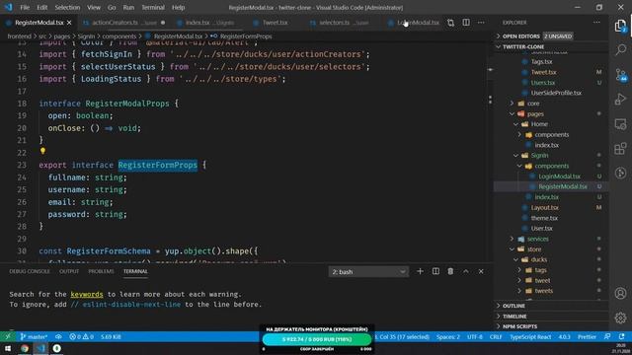Open the Selection menu
632x355 pixels.
click(x=67, y=7)
